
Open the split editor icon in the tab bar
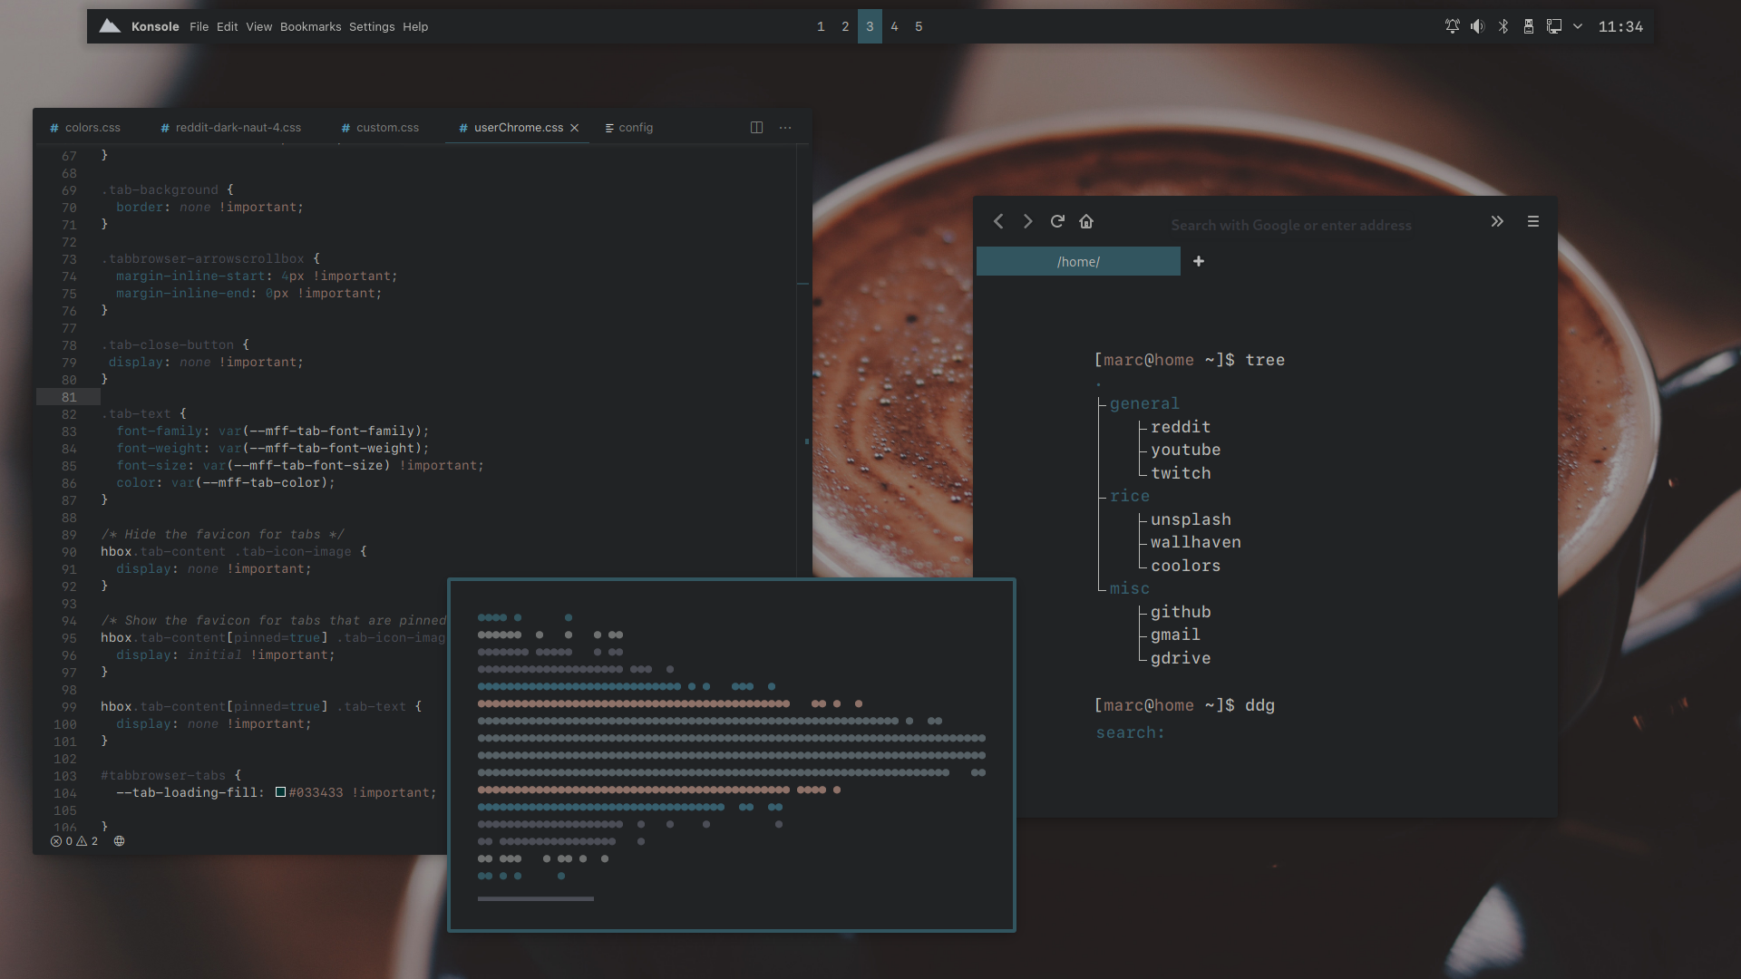coord(757,127)
